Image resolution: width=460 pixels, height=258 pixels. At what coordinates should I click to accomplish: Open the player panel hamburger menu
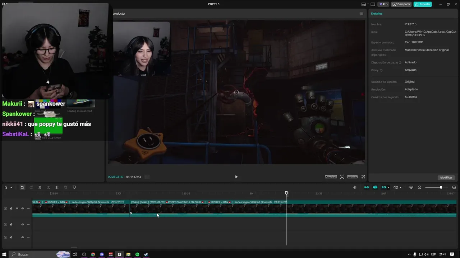coord(361,14)
